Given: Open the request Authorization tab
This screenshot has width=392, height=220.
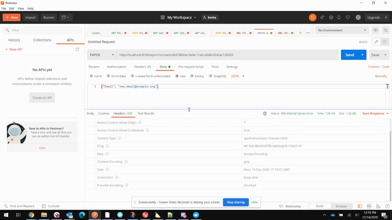Looking at the screenshot, I should pyautogui.click(x=117, y=67).
